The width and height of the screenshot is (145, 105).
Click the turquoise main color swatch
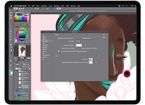click(10, 71)
